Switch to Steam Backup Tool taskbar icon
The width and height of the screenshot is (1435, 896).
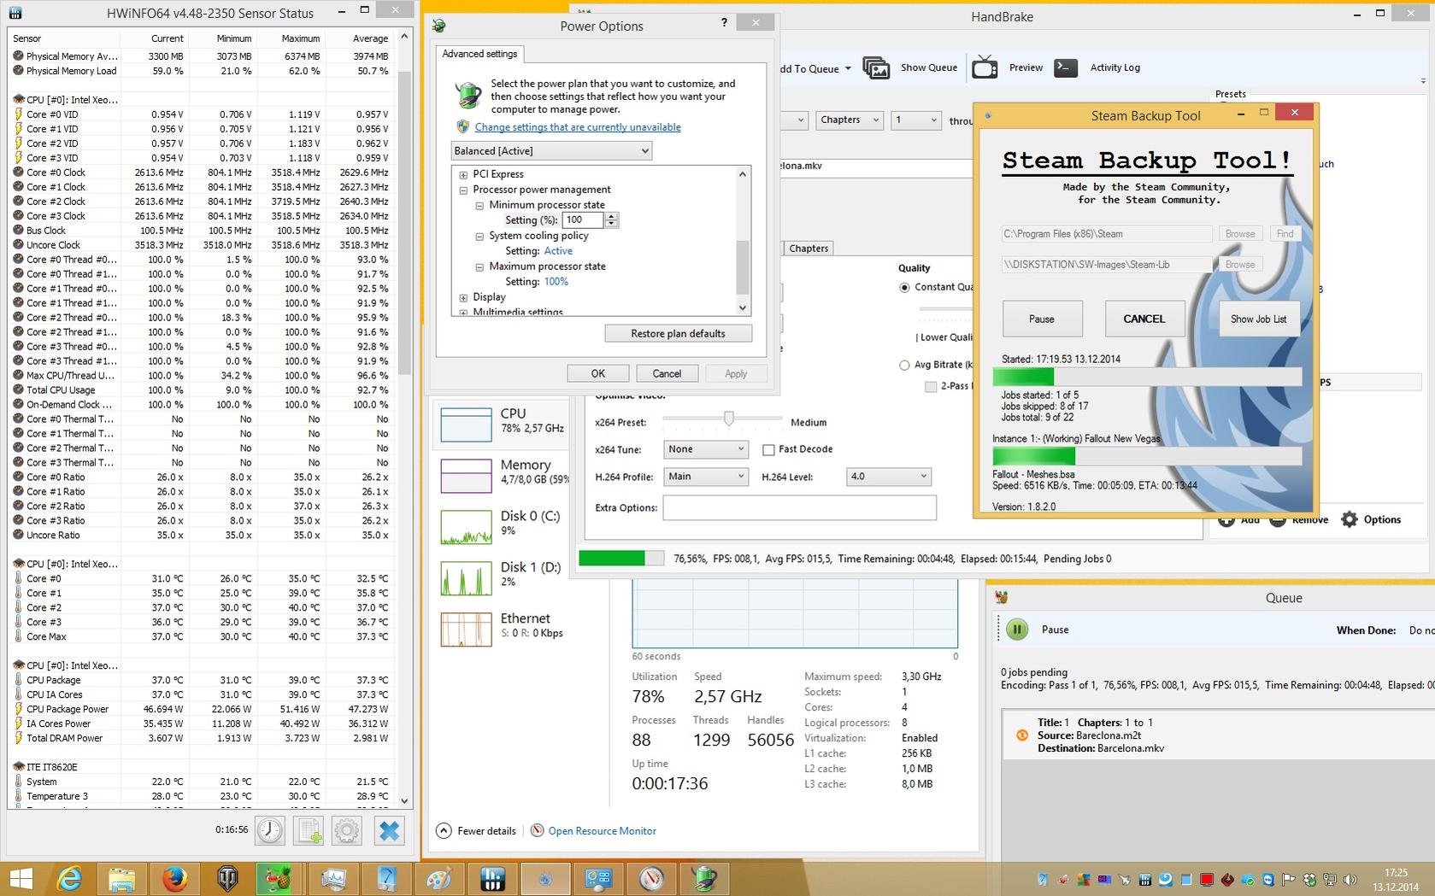pyautogui.click(x=545, y=878)
